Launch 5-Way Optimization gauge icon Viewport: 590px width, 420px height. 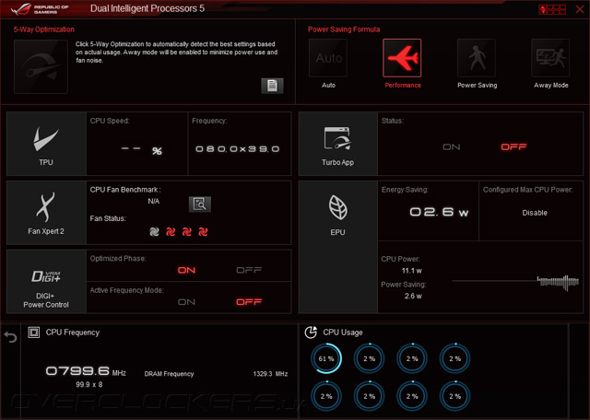(41, 66)
